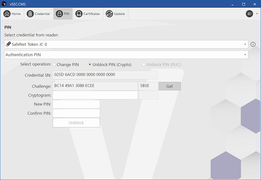Click the Get challenge button

[x=170, y=86]
